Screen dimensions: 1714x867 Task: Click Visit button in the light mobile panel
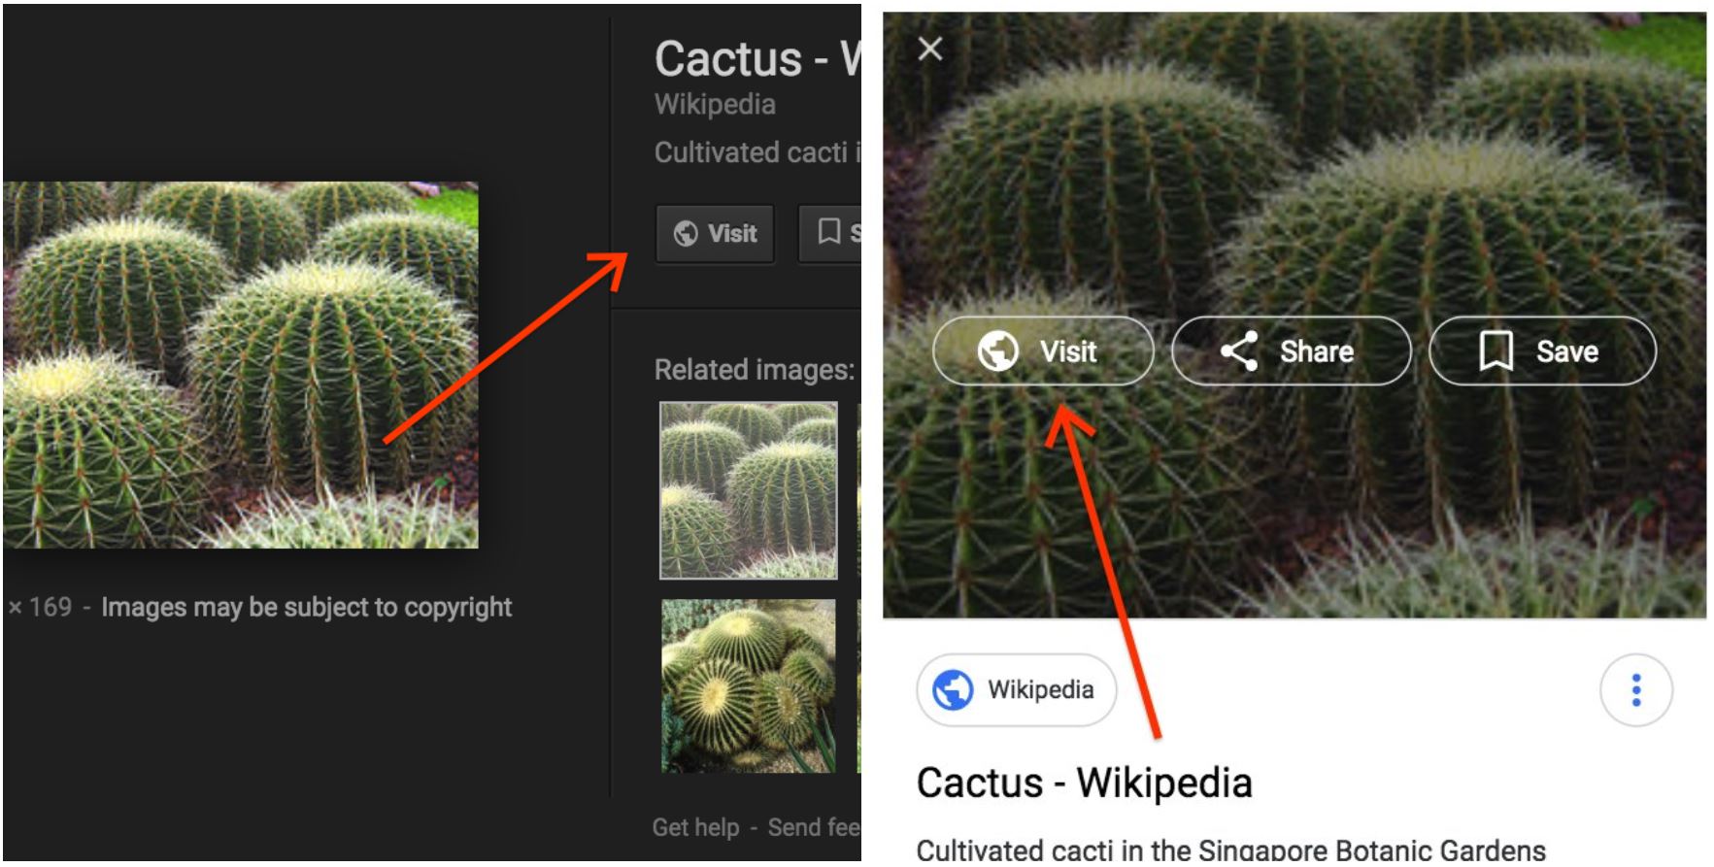[1042, 350]
